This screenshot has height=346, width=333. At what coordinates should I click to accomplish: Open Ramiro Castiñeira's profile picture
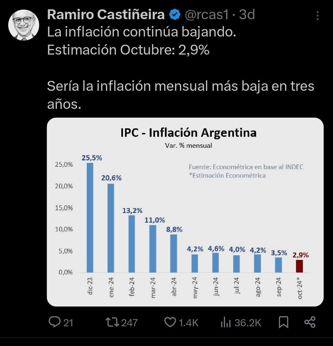[x=24, y=25]
